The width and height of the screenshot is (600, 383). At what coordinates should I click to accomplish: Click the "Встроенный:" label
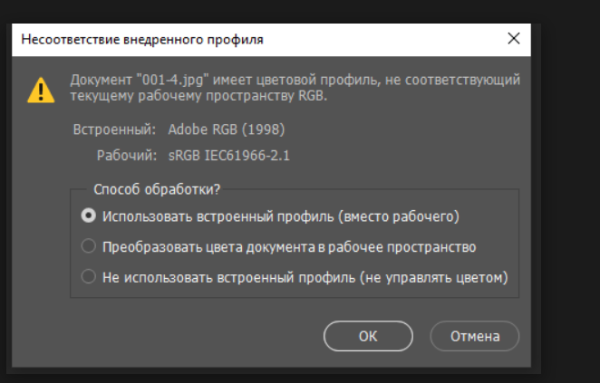point(114,129)
